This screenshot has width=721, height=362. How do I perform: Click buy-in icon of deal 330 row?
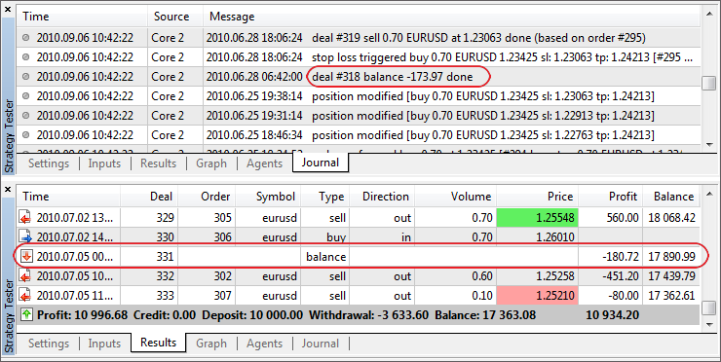pyautogui.click(x=25, y=237)
